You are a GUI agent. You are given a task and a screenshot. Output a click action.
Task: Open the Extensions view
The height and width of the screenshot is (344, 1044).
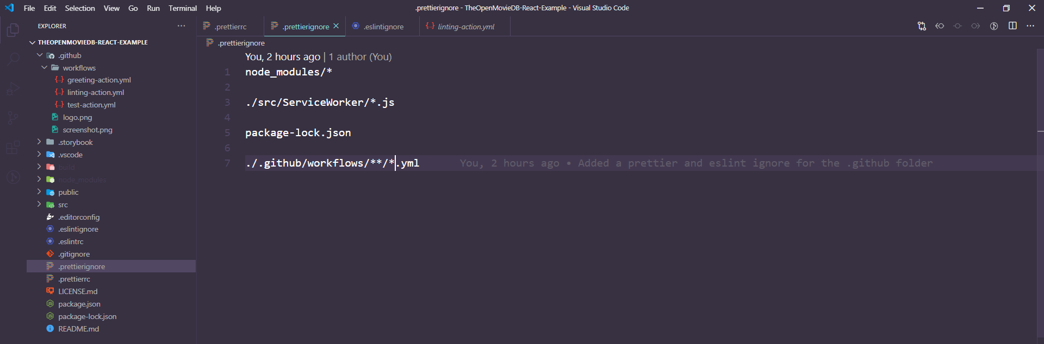[13, 147]
